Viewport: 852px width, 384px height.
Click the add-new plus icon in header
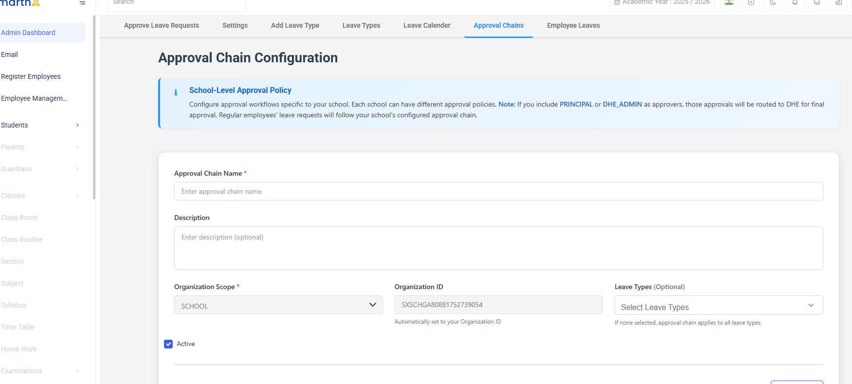point(751,2)
